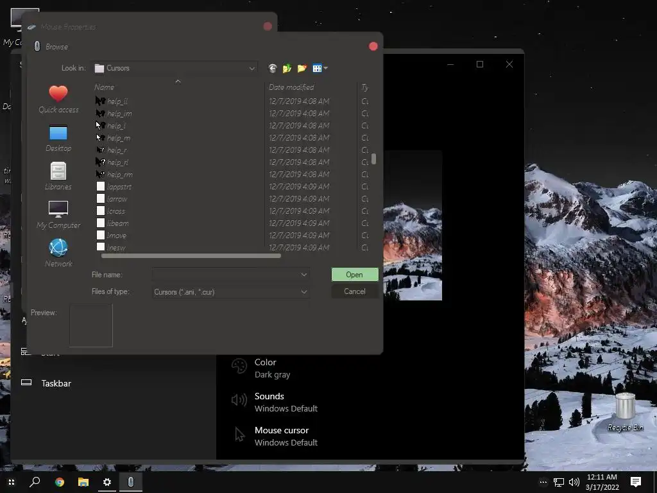Expand the Files of type dropdown
The width and height of the screenshot is (657, 493).
coord(303,292)
